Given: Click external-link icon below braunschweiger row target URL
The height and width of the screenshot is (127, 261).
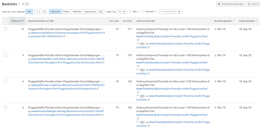Looking at the screenshot, I should [138, 119].
